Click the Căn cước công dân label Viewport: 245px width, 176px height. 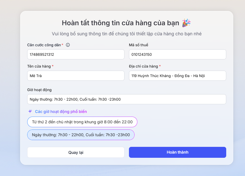44,45
